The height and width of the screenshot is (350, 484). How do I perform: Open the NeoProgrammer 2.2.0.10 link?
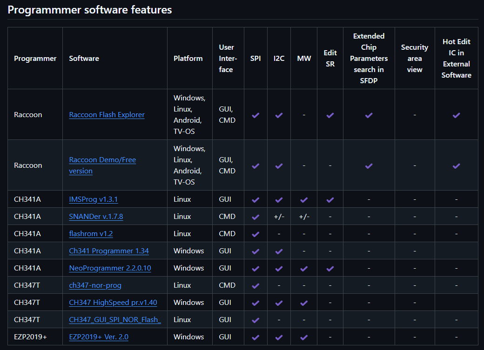pyautogui.click(x=110, y=268)
